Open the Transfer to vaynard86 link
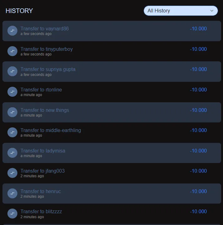 (x=45, y=29)
